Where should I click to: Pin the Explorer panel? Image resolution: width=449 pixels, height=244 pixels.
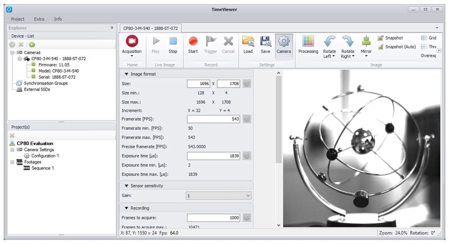[112, 28]
